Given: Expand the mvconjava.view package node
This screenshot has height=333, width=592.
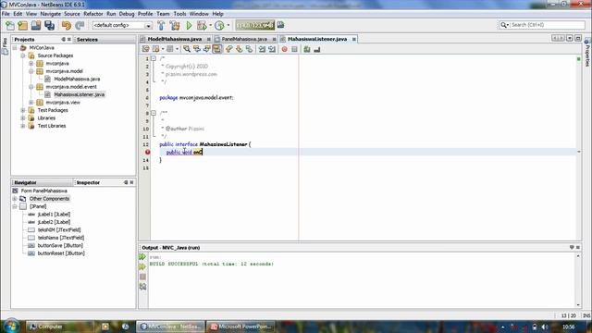Looking at the screenshot, I should pos(31,103).
